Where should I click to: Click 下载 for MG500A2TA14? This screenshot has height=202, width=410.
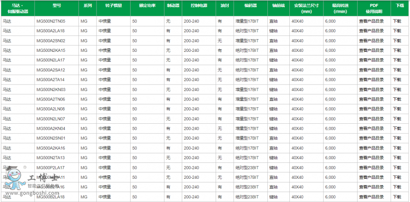(x=397, y=80)
